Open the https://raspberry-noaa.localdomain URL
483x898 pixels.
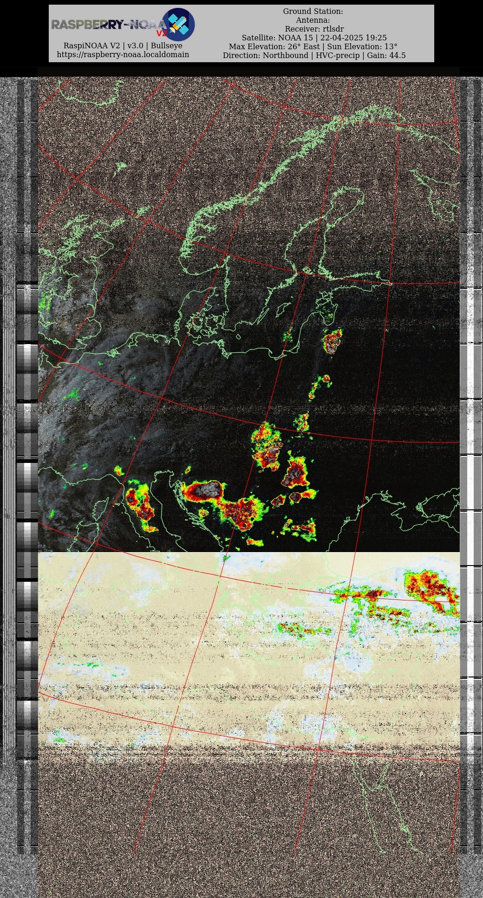pyautogui.click(x=123, y=55)
